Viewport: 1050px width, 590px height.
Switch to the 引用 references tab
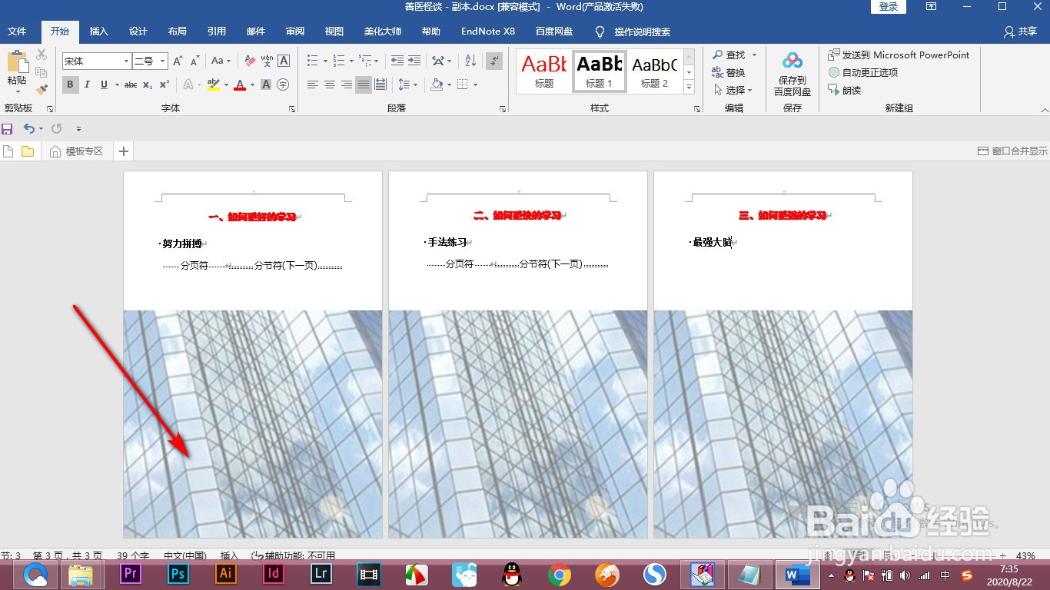(217, 31)
